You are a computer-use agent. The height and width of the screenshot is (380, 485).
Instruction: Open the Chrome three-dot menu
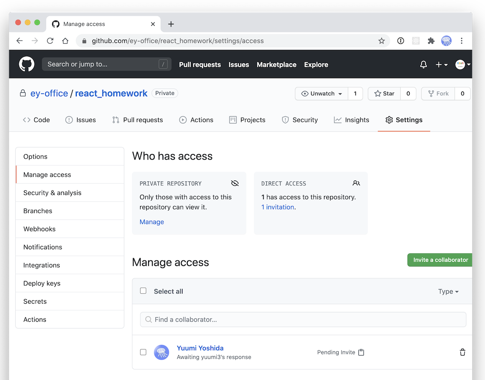(x=462, y=41)
